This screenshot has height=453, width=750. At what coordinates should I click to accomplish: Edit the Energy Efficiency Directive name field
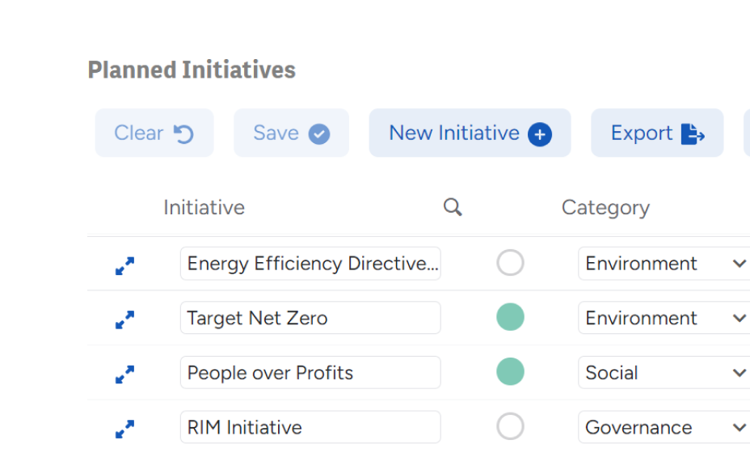pos(310,264)
